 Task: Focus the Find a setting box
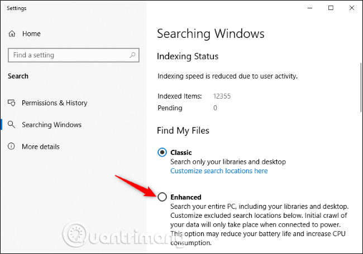point(67,55)
